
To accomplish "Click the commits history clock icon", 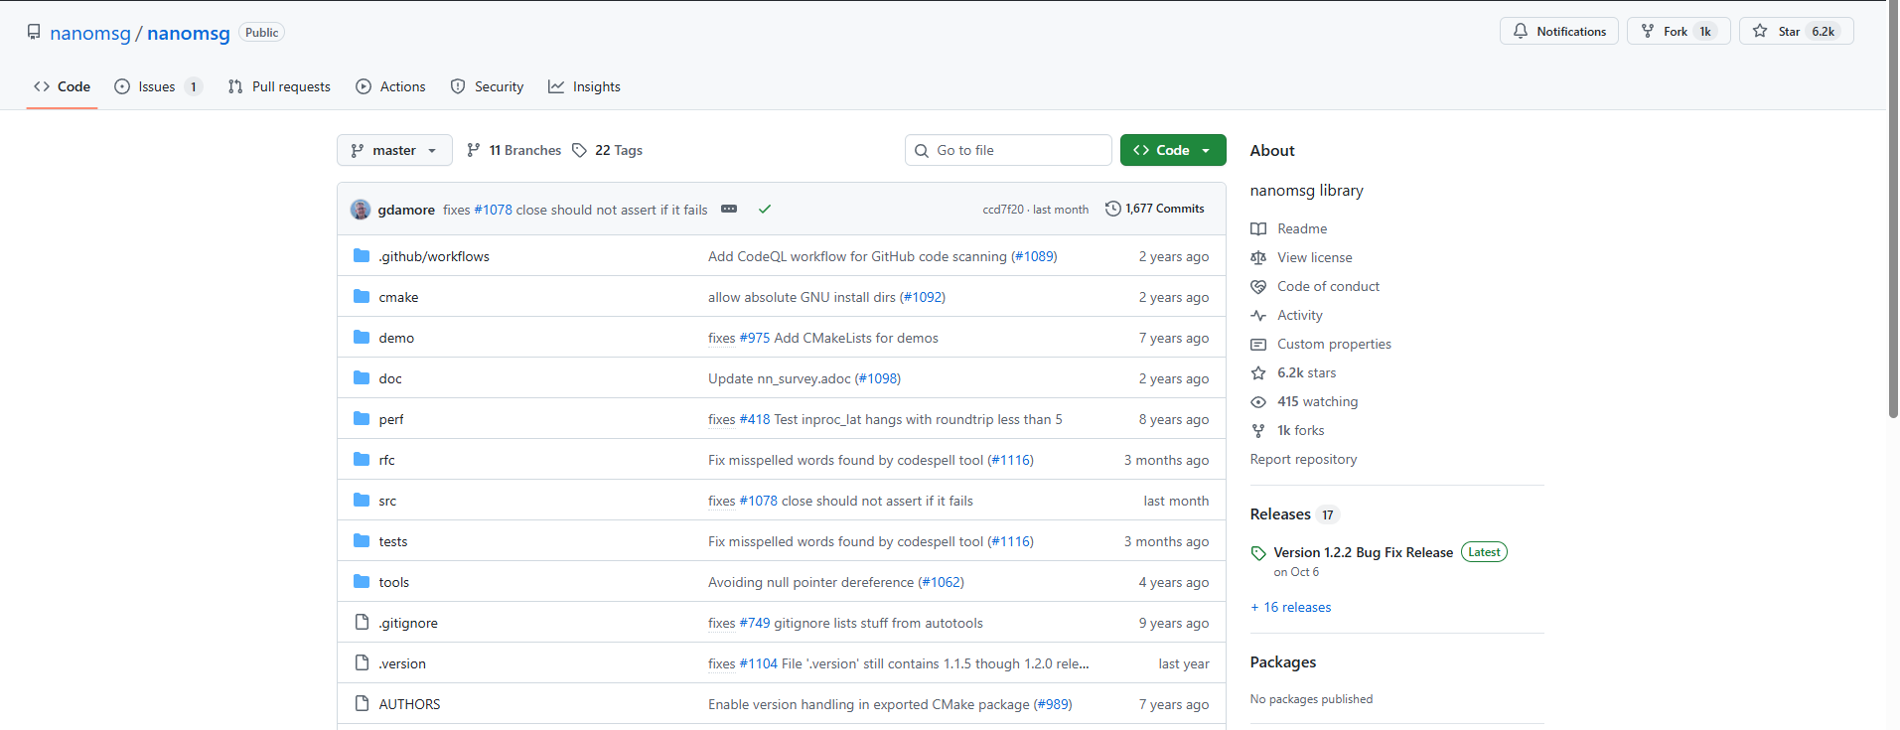I will (x=1113, y=209).
